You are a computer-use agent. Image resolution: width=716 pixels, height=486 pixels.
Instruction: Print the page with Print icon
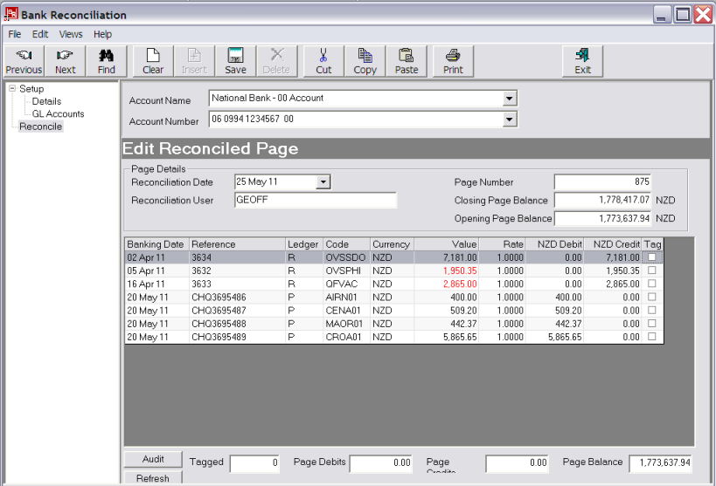(x=453, y=61)
